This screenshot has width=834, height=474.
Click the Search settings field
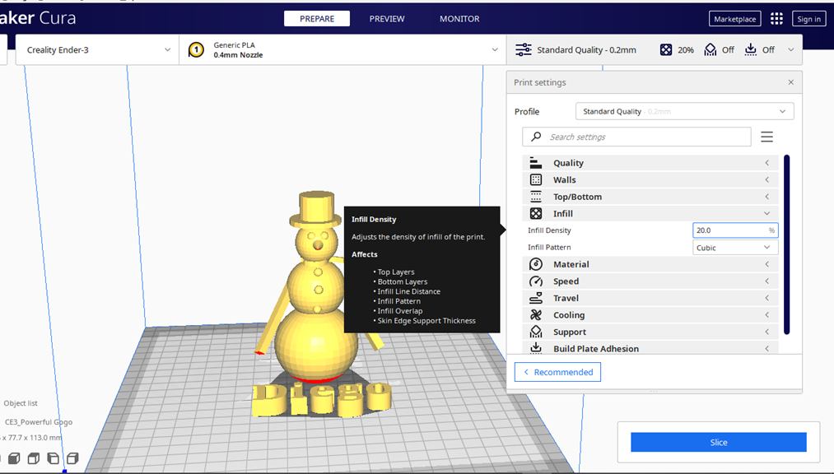tap(636, 137)
